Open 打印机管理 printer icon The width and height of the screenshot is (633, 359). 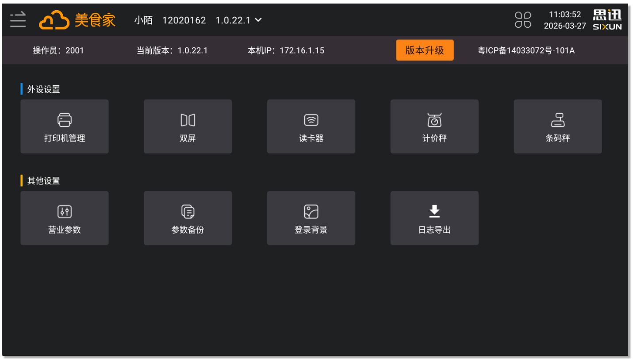pos(65,120)
